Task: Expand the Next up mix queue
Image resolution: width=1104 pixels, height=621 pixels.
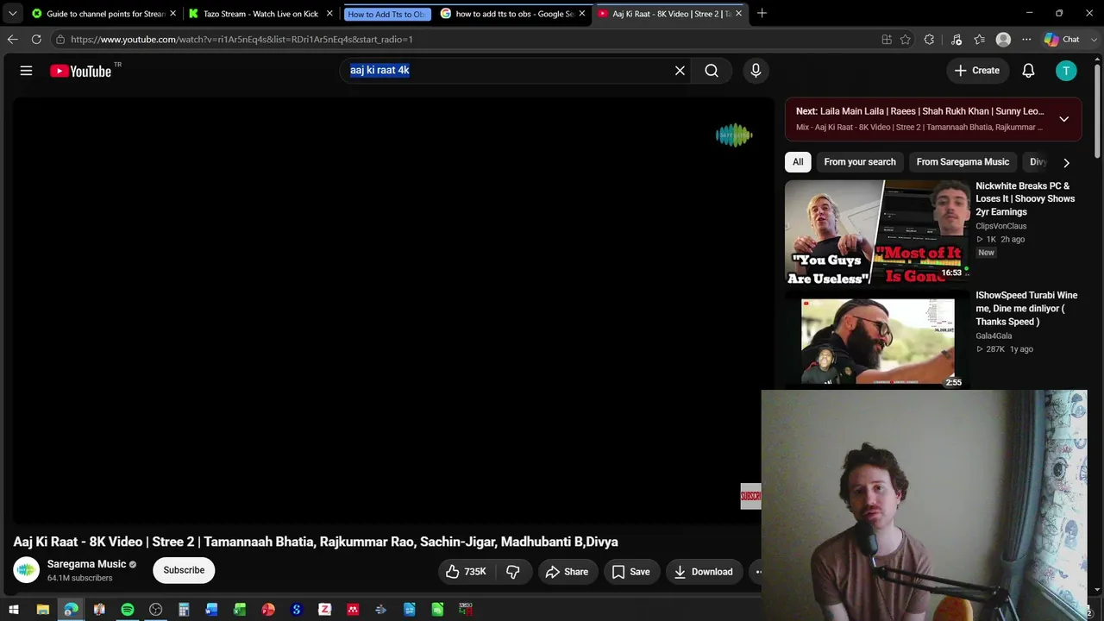Action: point(1064,119)
